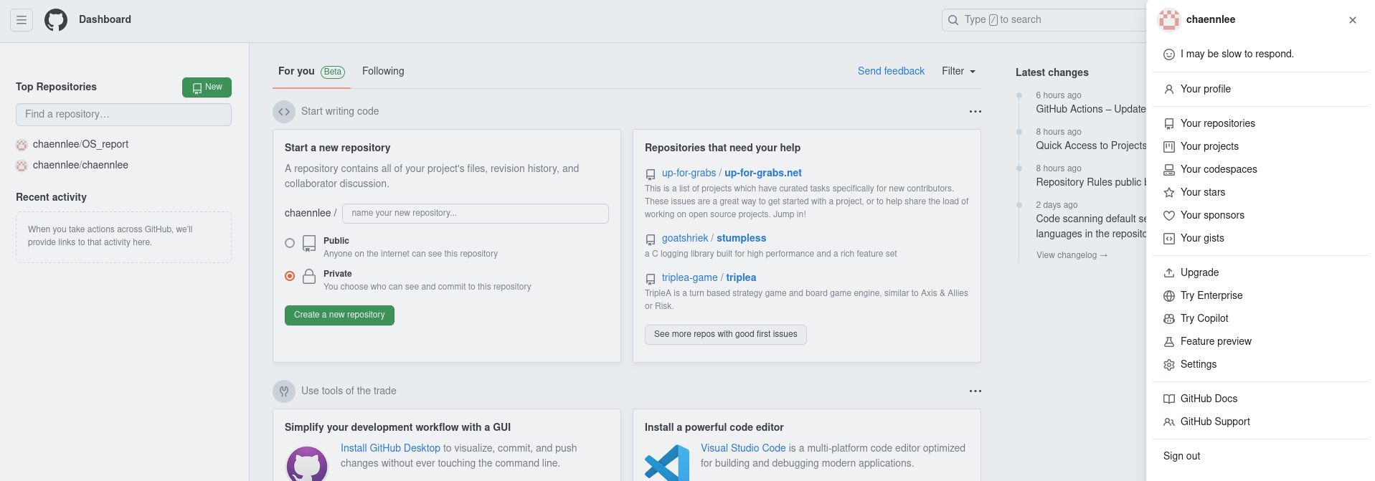
Task: Click the GitHub Docs book icon
Action: pos(1169,399)
